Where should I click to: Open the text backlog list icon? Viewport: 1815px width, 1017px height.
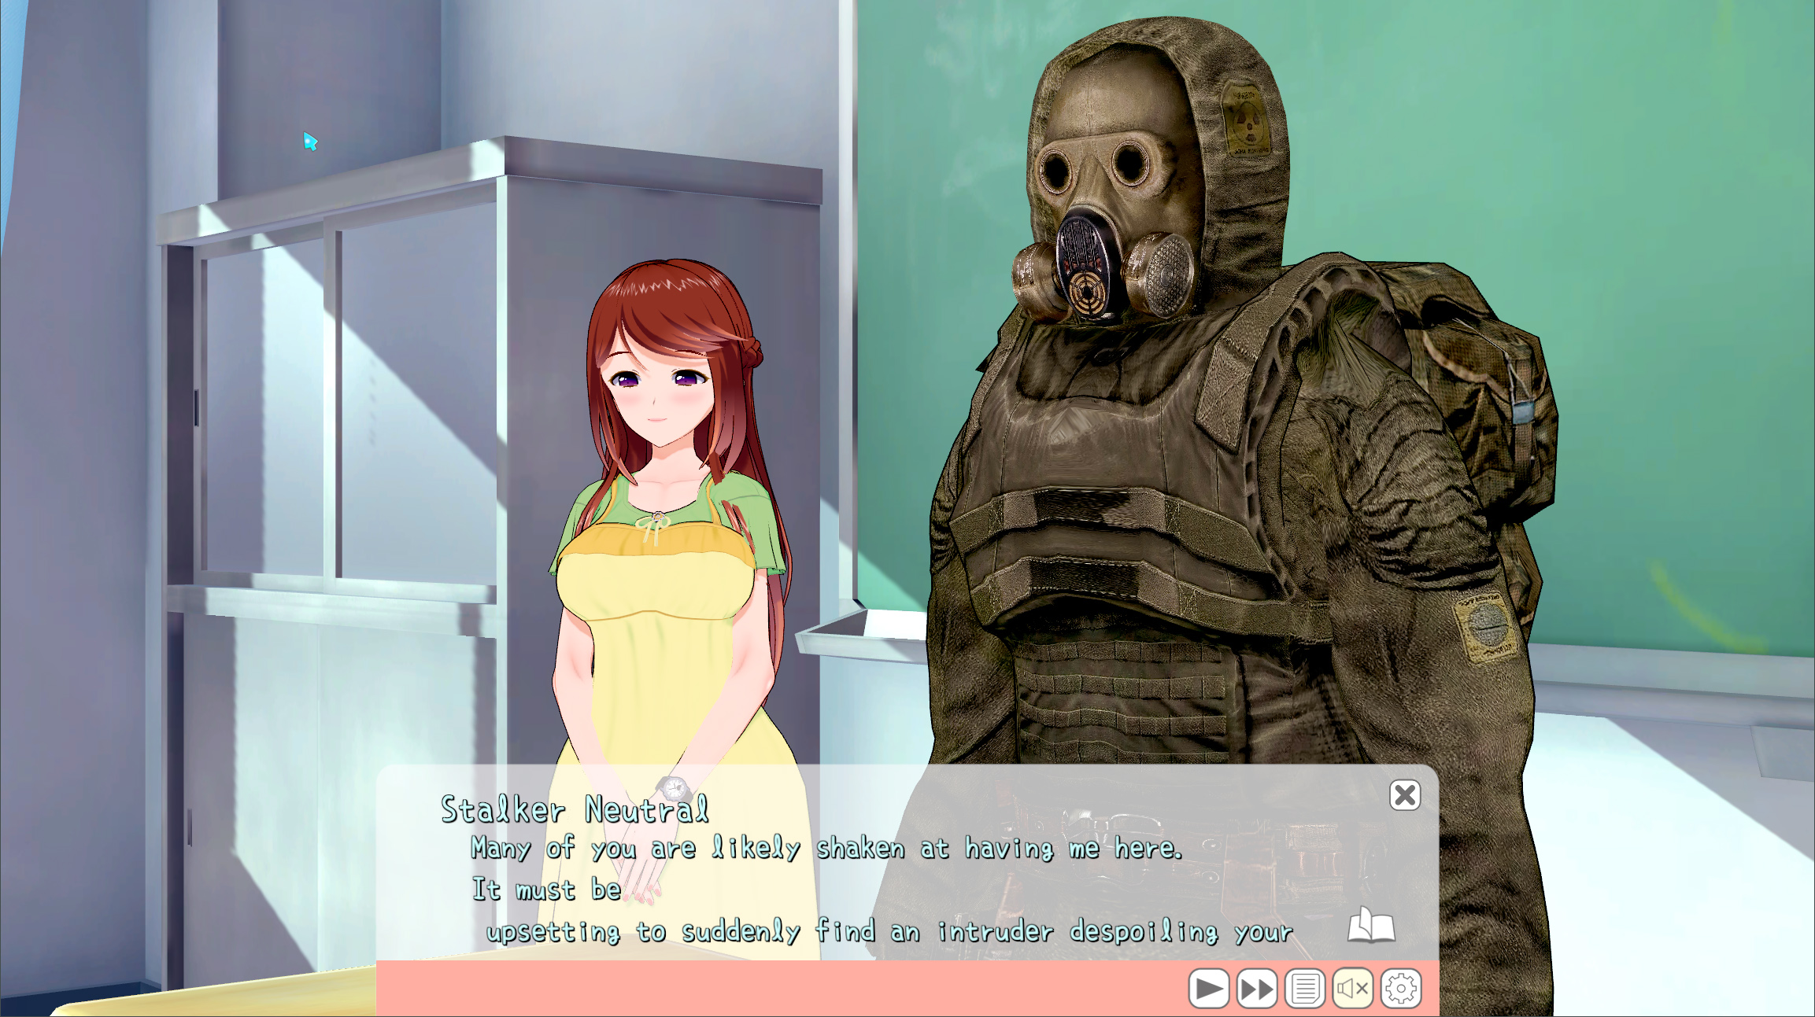pos(1305,989)
